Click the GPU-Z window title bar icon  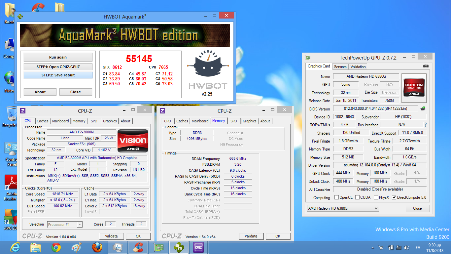(308, 58)
